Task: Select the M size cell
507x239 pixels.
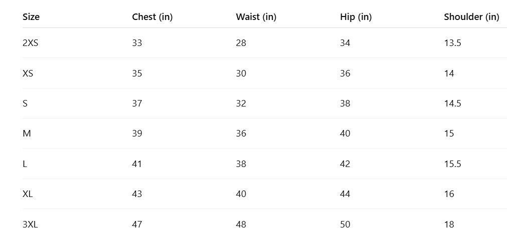Action: (x=27, y=133)
